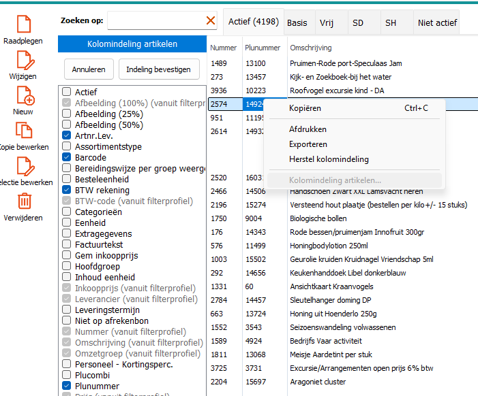Toggle the BTW rekening checkbox off
478x396 pixels.
click(x=67, y=190)
